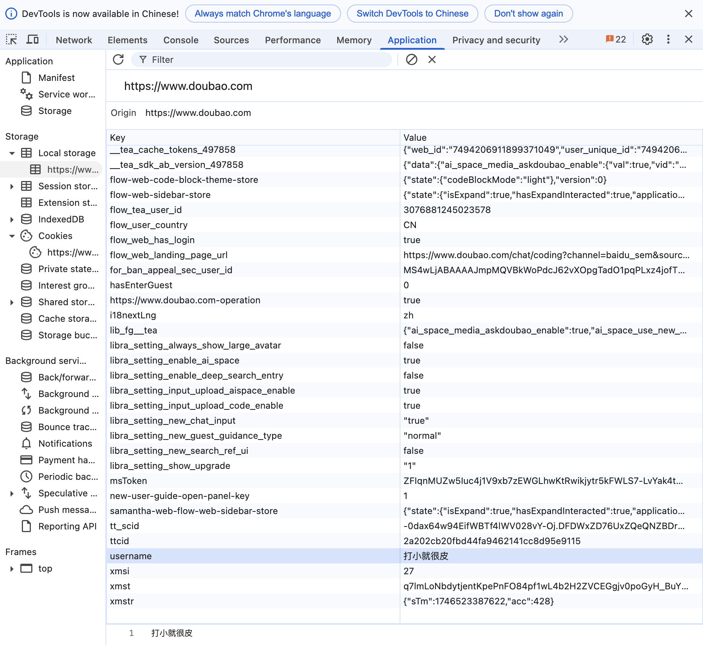This screenshot has height=645, width=703.
Task: Select Storage under the Application section
Action: click(x=47, y=111)
